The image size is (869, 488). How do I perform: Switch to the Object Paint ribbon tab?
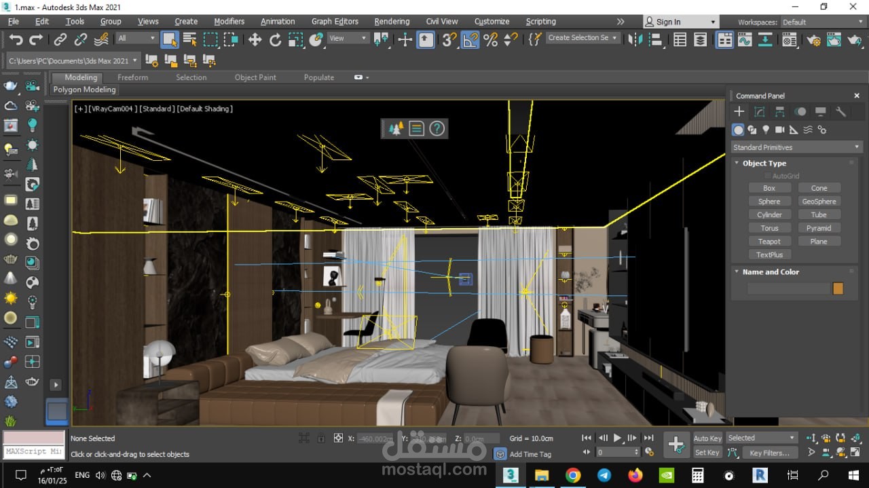click(255, 77)
